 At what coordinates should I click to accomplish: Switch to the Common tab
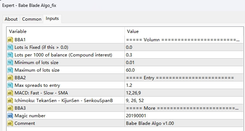tap(32, 19)
